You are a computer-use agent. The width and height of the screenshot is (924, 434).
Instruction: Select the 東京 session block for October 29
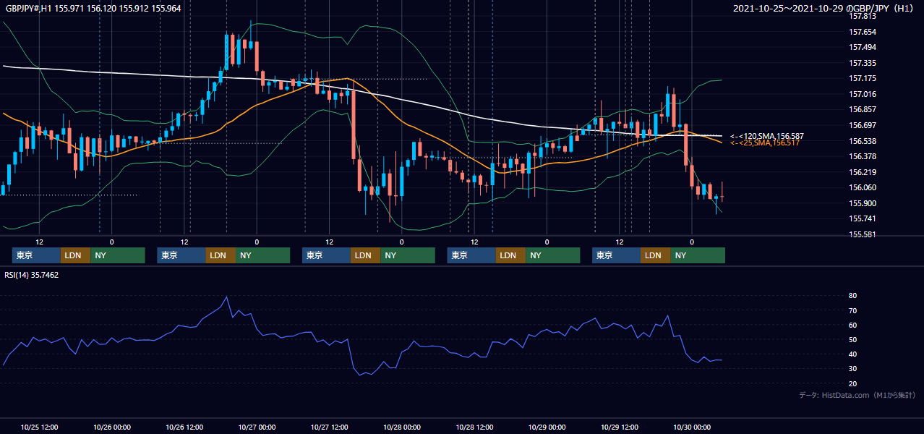(616, 255)
